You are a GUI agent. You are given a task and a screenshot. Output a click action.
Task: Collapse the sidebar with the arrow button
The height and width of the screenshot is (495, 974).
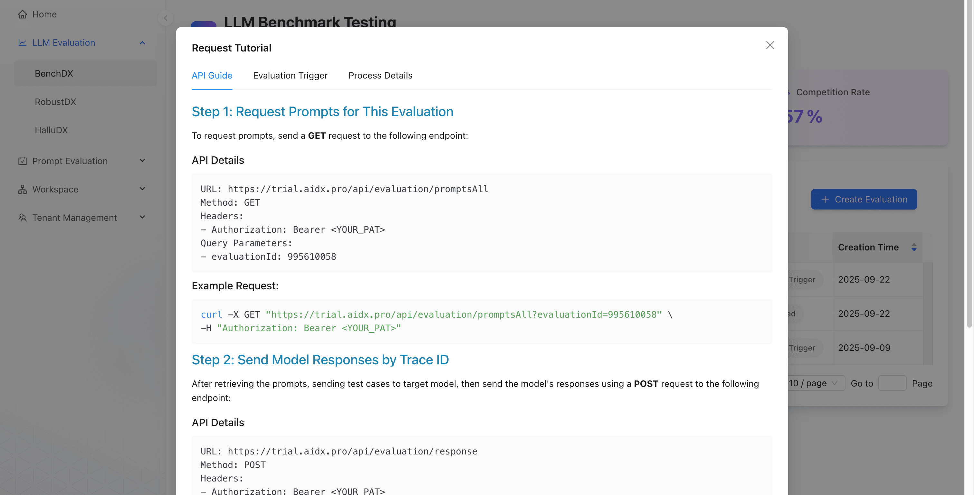165,18
